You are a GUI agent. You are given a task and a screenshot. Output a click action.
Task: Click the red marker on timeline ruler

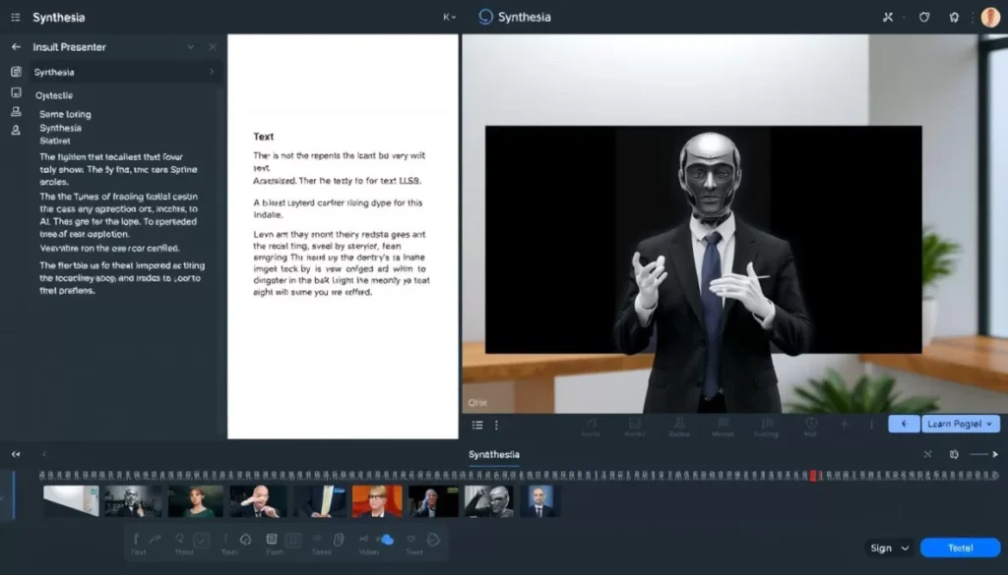(x=813, y=476)
